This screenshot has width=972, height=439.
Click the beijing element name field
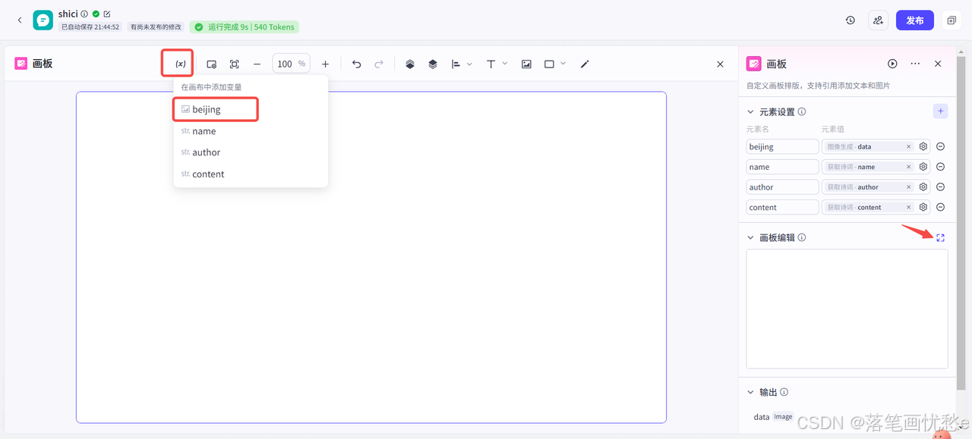pyautogui.click(x=782, y=146)
